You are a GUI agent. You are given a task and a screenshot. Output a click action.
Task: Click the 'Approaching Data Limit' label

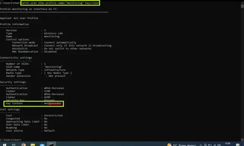pos(23,122)
